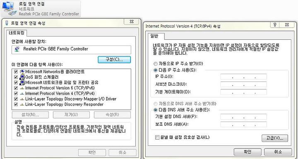
Task: Click 취소 in 로컬 영역 연결 속성 window
Action: tap(123, 152)
